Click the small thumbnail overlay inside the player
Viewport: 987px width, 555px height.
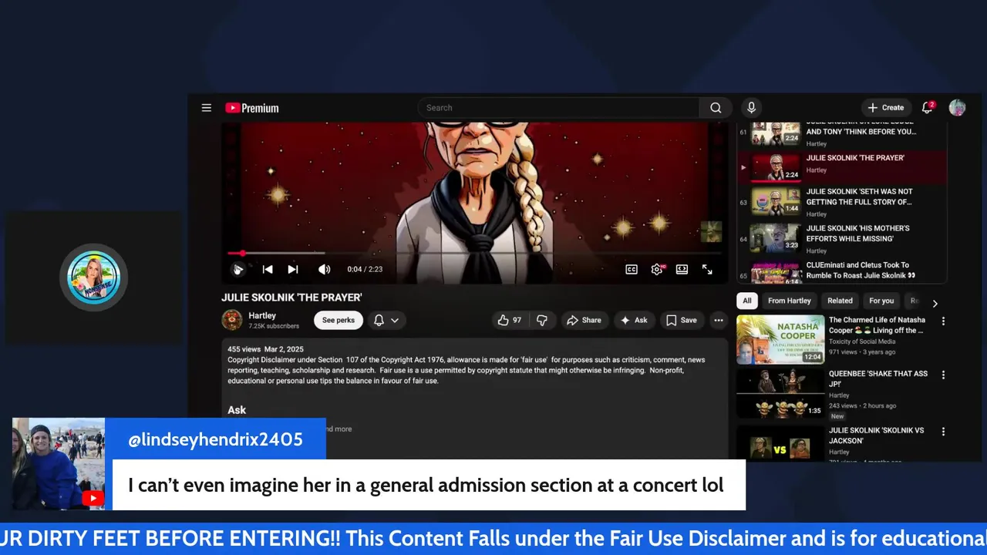click(x=711, y=231)
